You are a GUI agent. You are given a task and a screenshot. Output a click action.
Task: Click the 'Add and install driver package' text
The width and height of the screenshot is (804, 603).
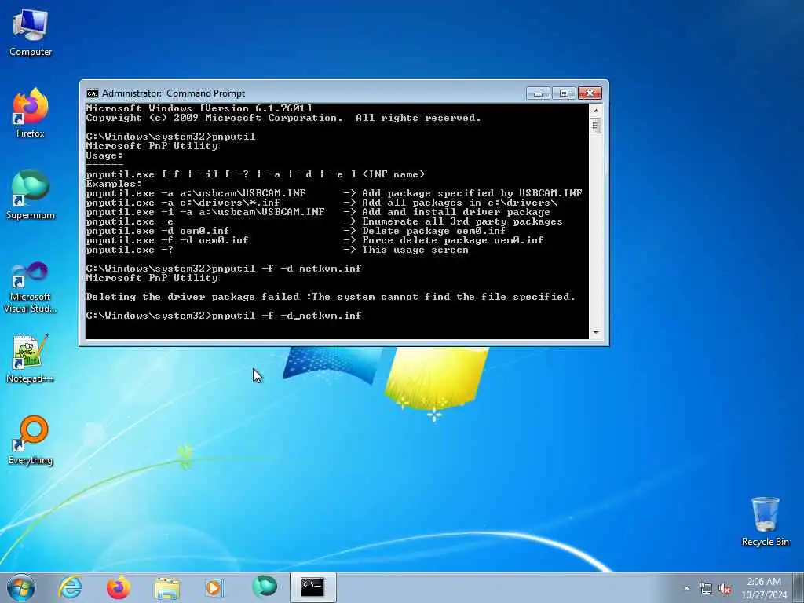[456, 212]
